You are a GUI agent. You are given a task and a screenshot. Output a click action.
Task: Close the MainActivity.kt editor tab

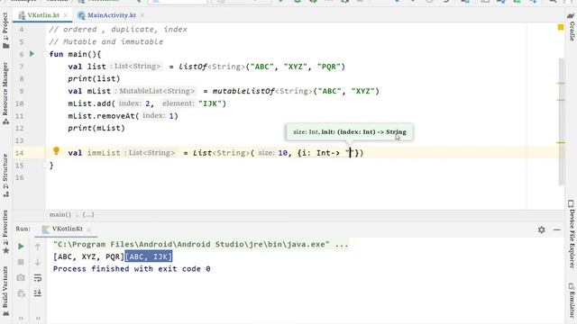142,15
